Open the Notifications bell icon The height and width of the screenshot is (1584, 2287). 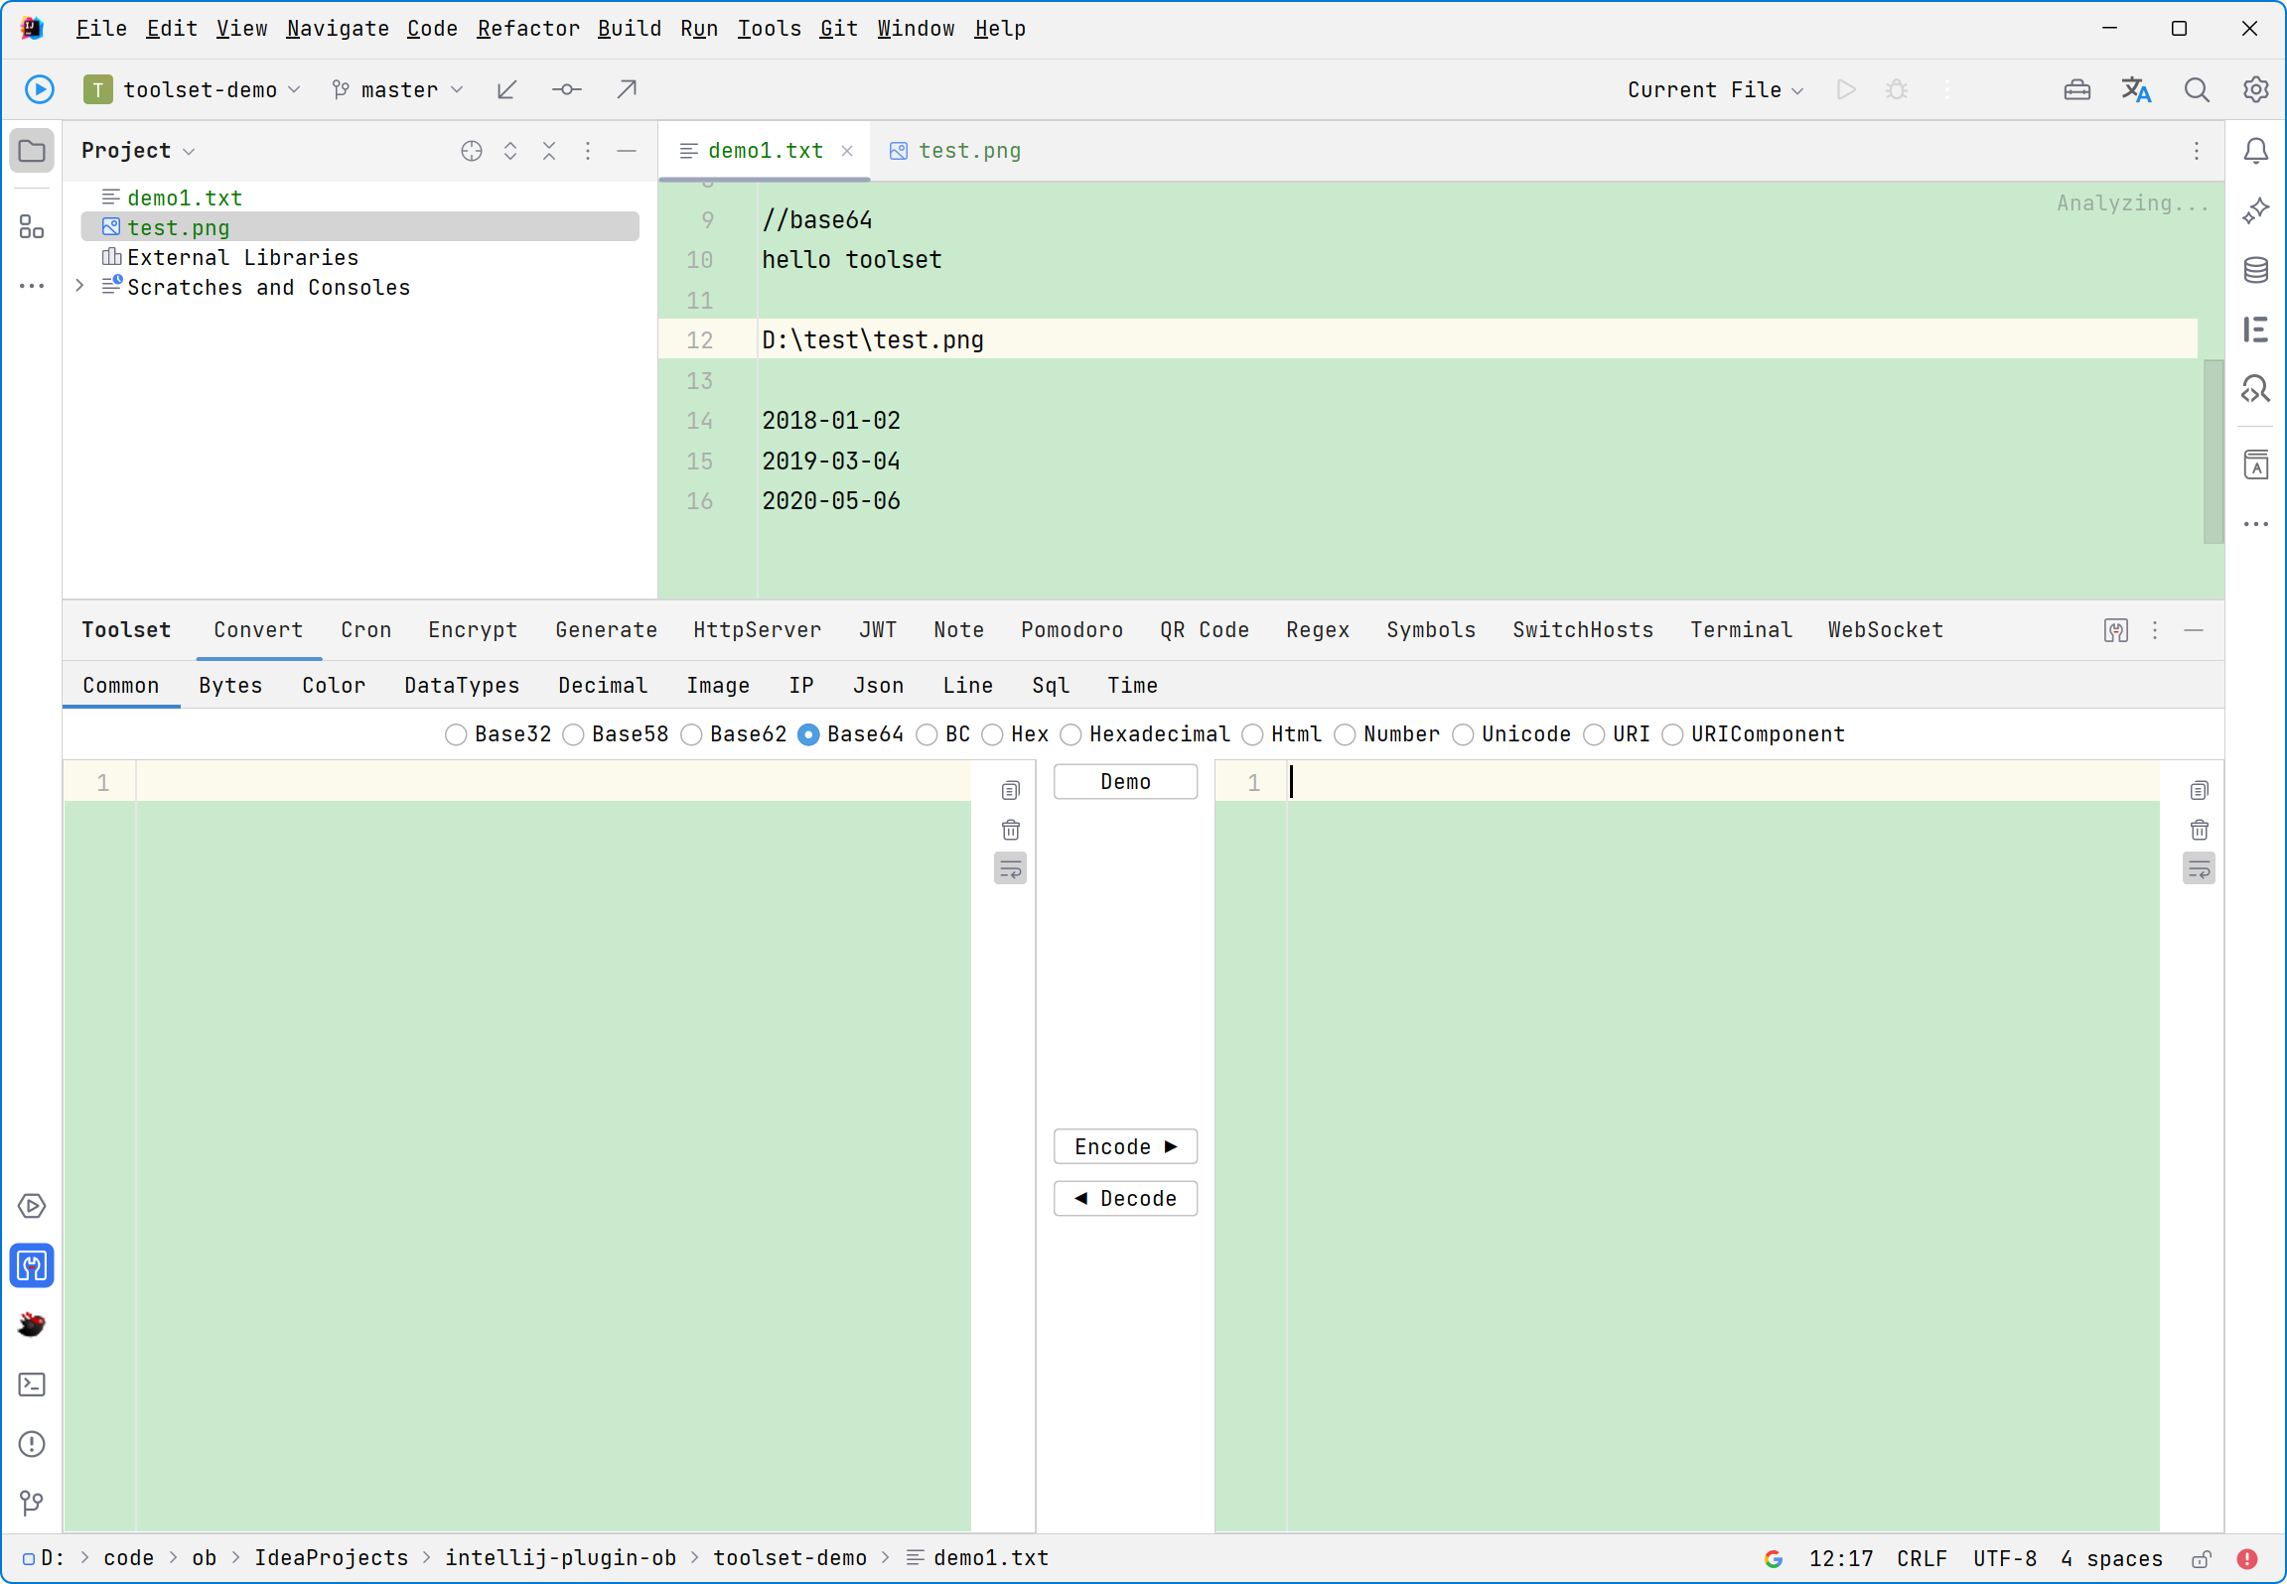[2255, 151]
